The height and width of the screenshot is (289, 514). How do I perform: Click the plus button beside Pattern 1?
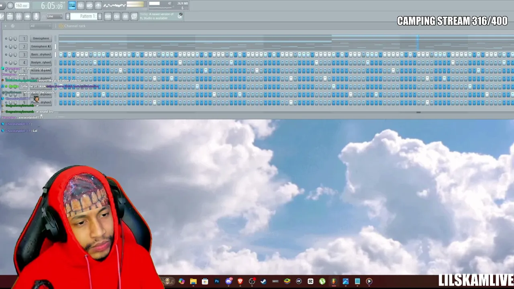point(100,16)
